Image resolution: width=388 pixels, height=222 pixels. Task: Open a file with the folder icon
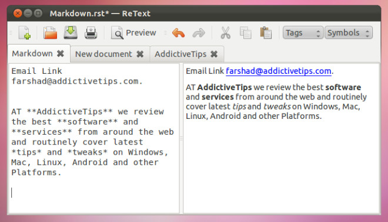[50, 33]
